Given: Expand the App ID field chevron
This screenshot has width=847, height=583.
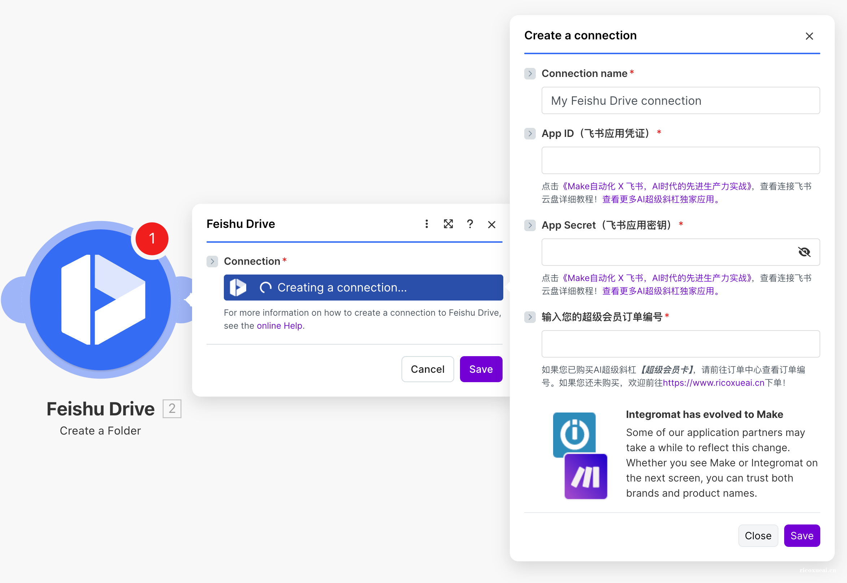Looking at the screenshot, I should [x=530, y=134].
